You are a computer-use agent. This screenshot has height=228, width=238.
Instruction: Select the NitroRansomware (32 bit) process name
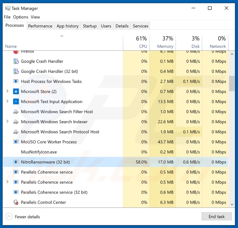pyautogui.click(x=45, y=162)
